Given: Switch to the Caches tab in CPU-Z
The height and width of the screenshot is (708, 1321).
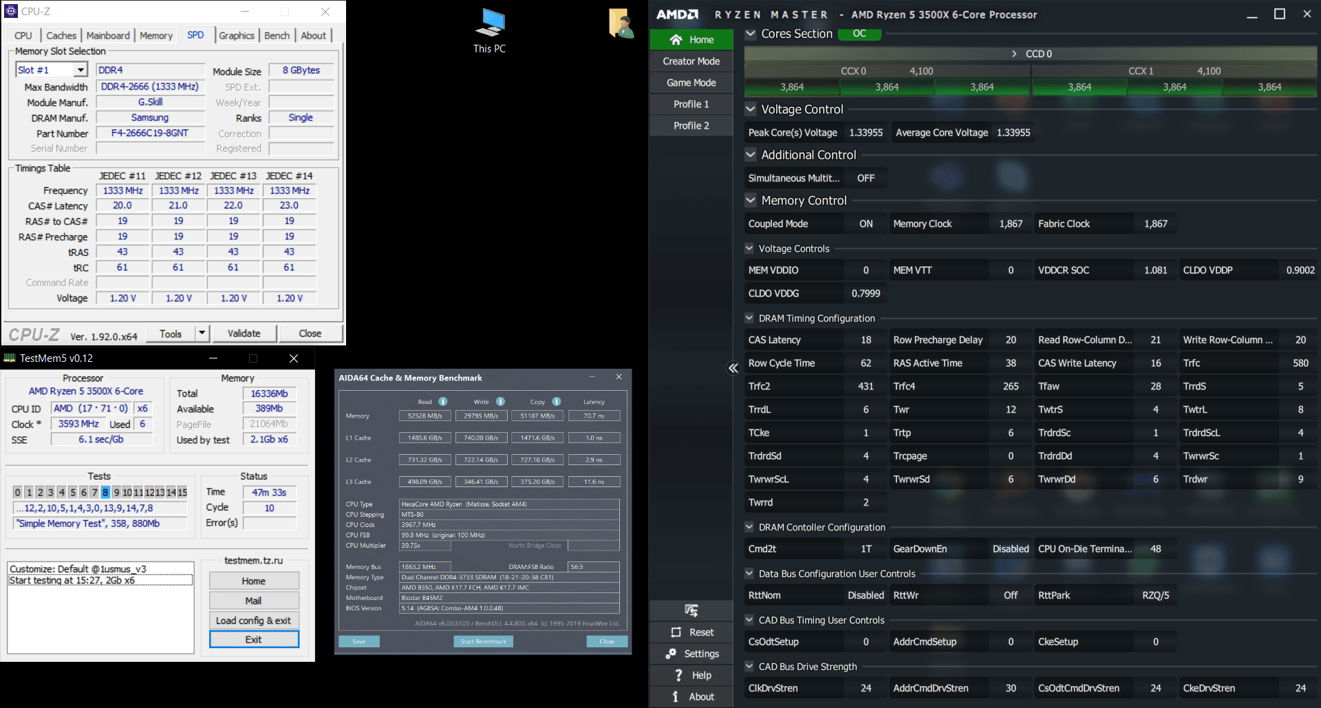Looking at the screenshot, I should 61,36.
